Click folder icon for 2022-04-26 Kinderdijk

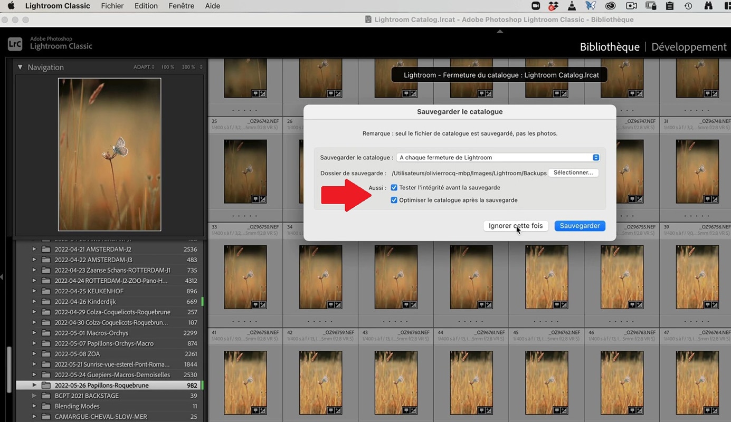point(46,302)
